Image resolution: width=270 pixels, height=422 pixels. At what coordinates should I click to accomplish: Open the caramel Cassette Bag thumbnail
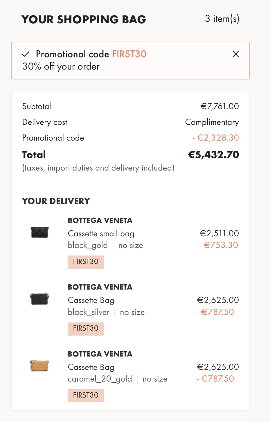(x=39, y=366)
